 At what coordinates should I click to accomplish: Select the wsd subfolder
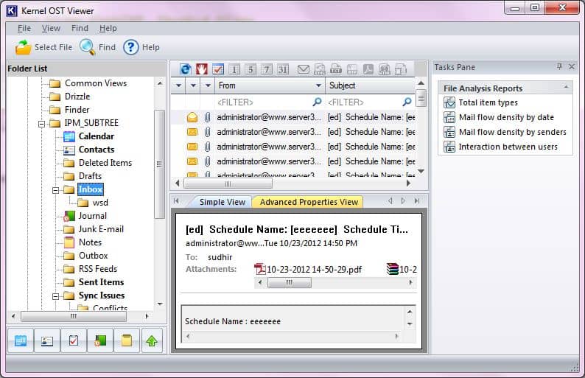pos(93,203)
